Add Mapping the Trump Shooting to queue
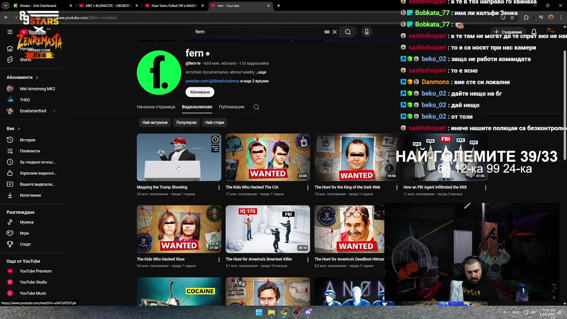This screenshot has height=319, width=567. pyautogui.click(x=215, y=149)
